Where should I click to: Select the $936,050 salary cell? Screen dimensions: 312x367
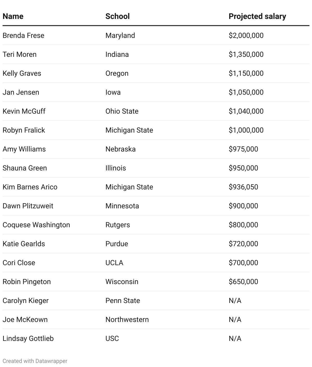(243, 187)
